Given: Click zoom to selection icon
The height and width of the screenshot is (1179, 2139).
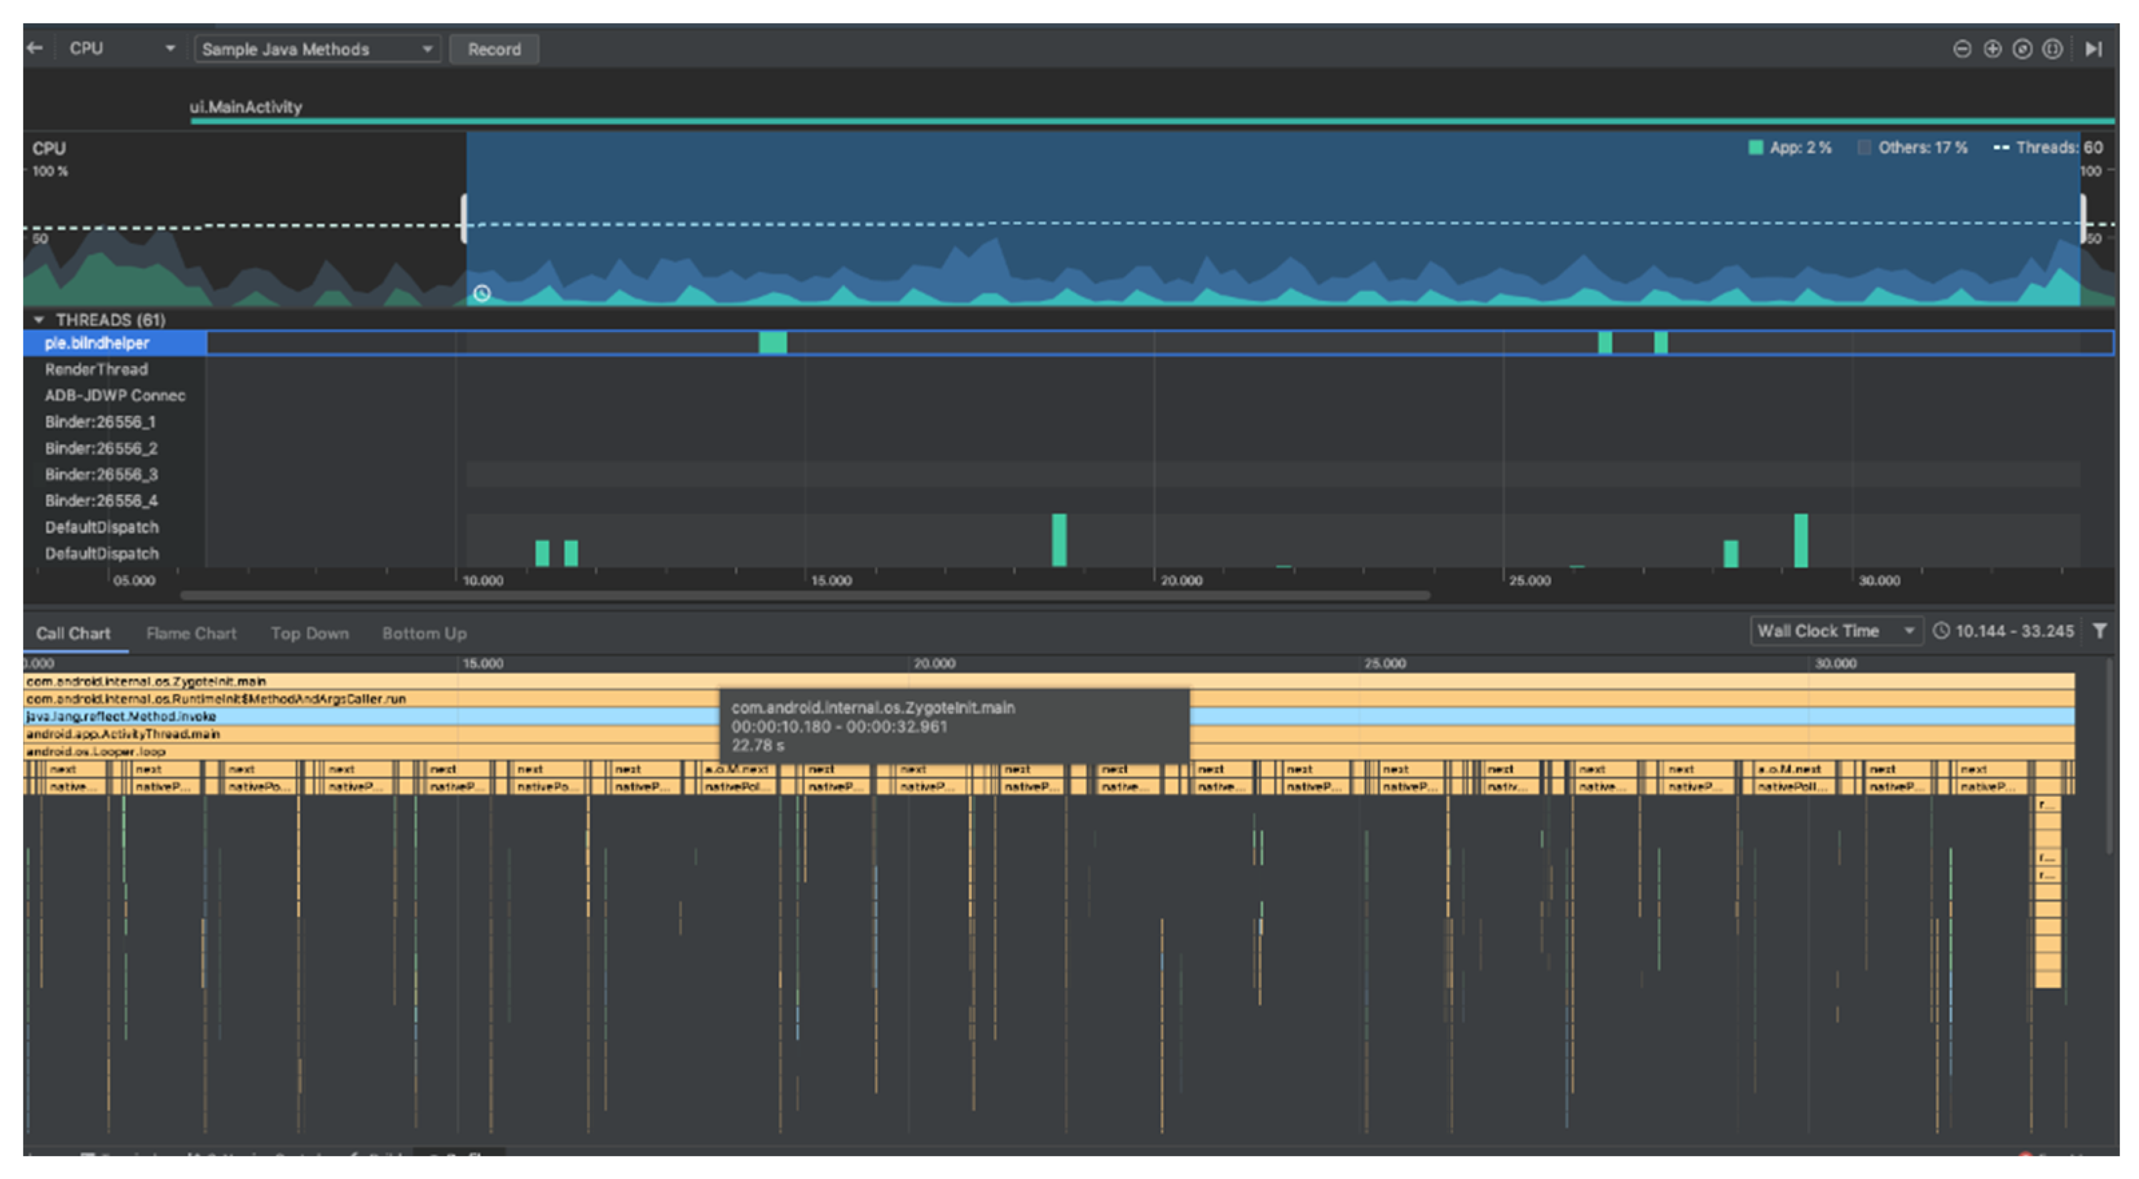Looking at the screenshot, I should tap(2051, 49).
